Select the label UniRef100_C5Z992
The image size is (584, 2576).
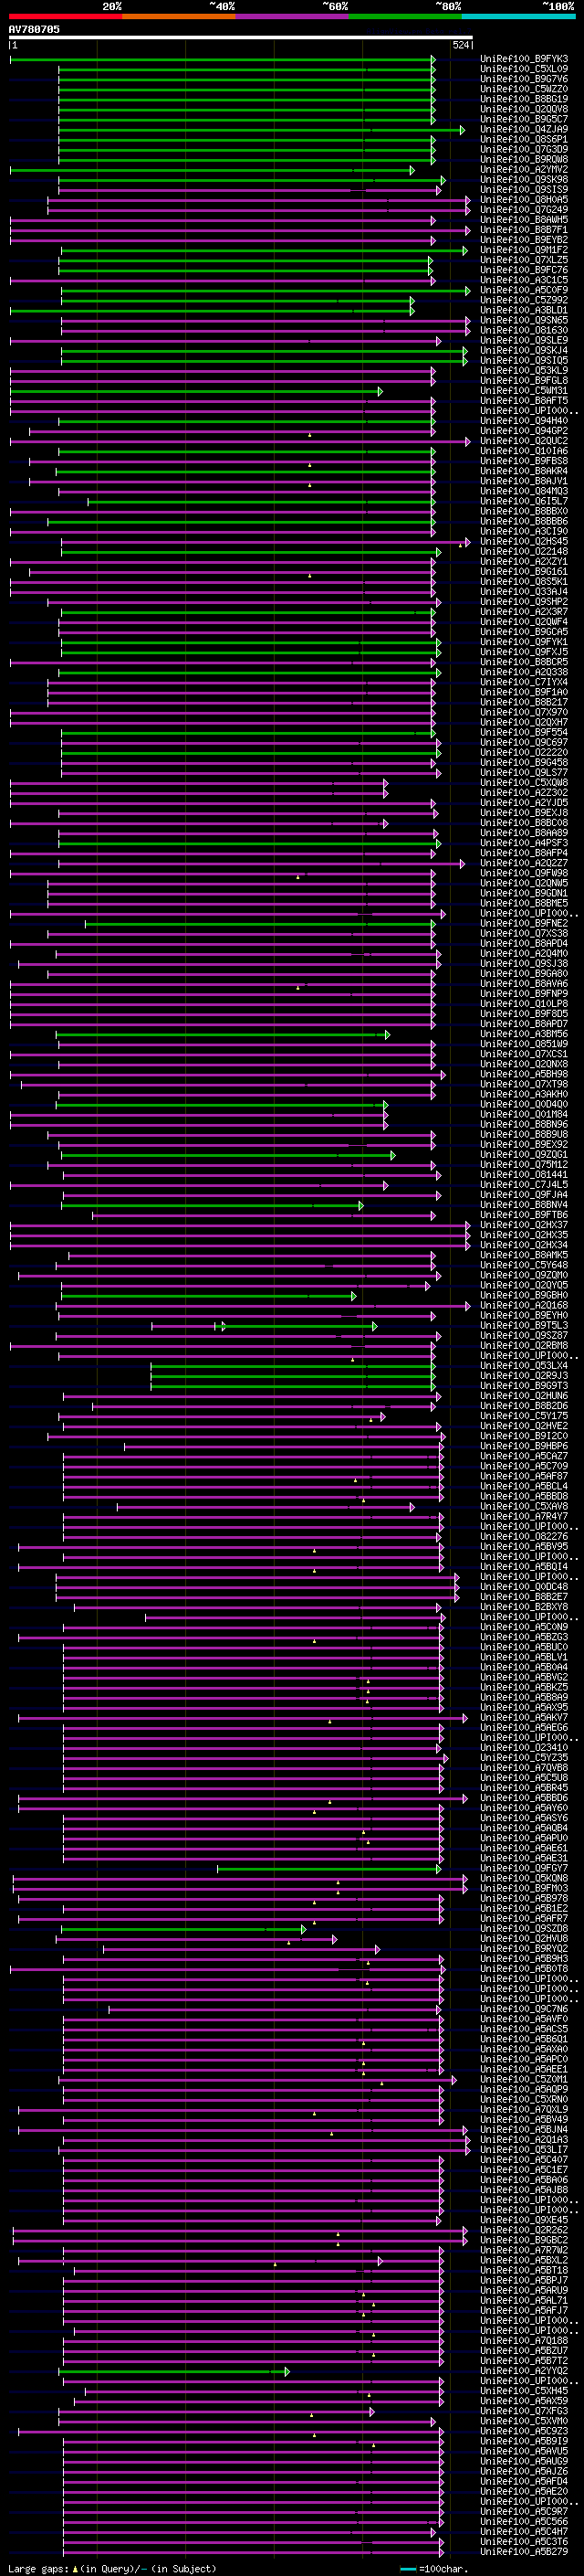(x=524, y=300)
